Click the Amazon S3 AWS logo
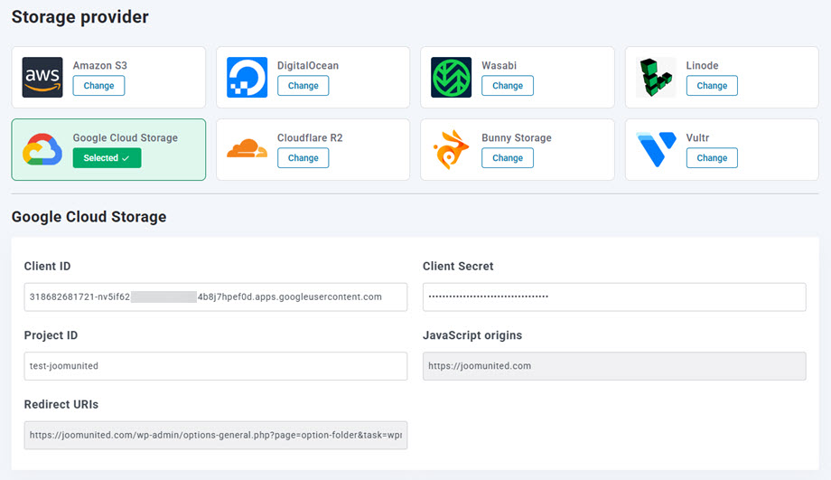Image resolution: width=831 pixels, height=480 pixels. tap(42, 78)
